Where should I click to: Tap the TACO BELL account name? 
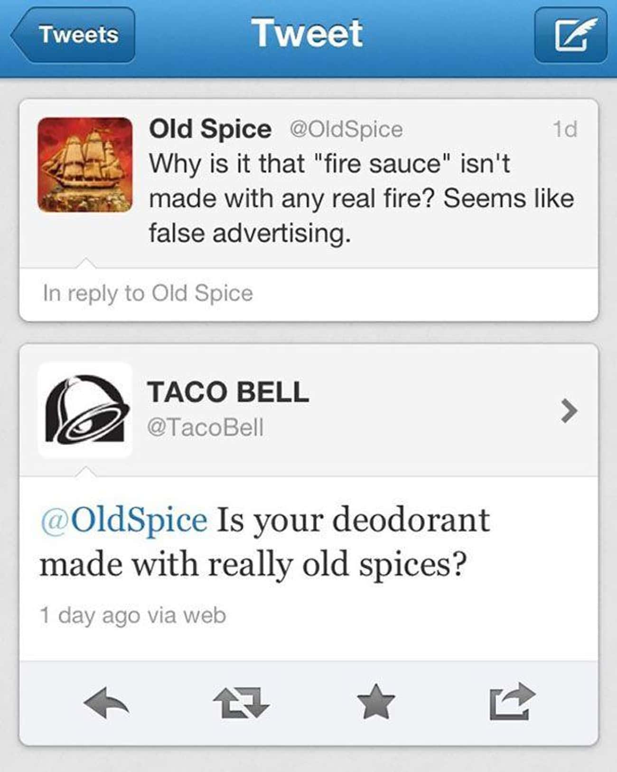pos(228,392)
